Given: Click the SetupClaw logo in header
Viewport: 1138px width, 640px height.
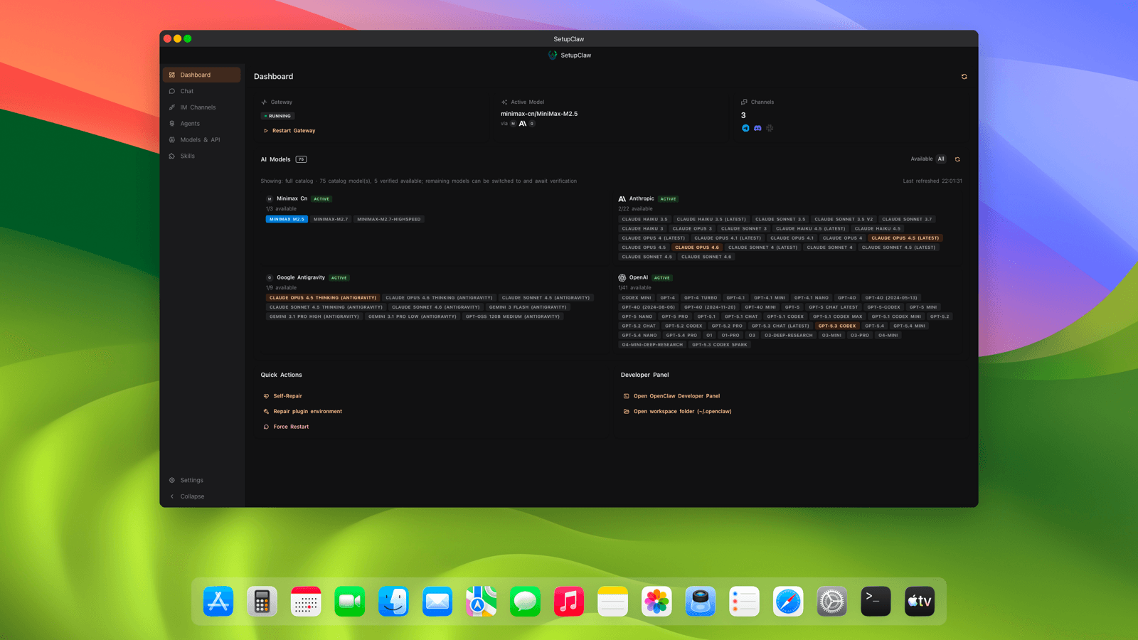Looking at the screenshot, I should click(x=553, y=55).
